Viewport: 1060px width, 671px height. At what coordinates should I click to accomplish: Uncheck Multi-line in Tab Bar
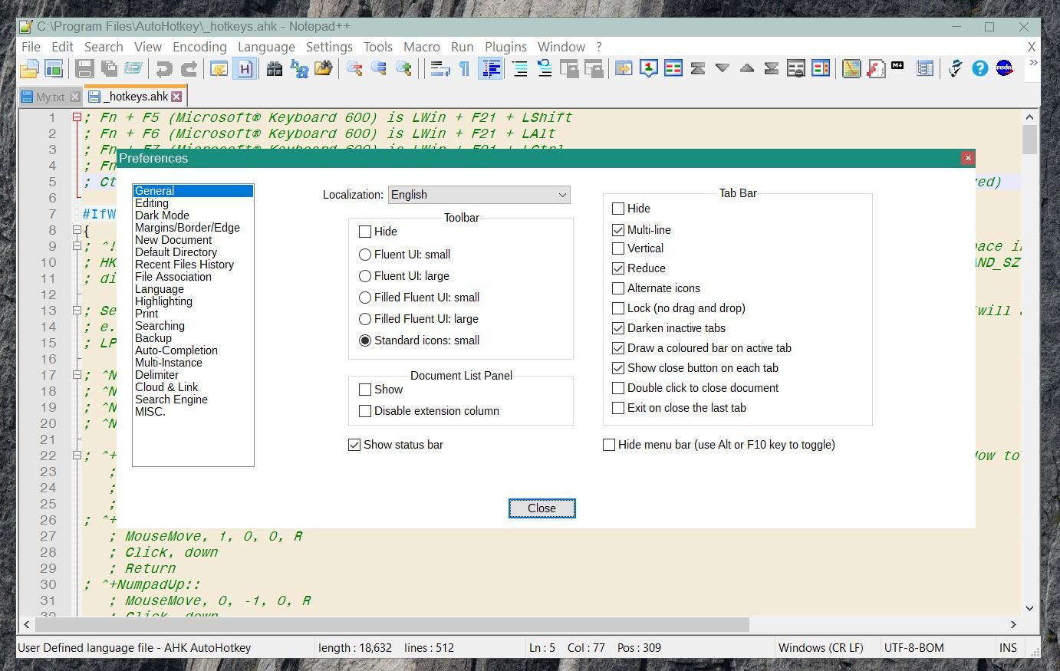pyautogui.click(x=618, y=230)
